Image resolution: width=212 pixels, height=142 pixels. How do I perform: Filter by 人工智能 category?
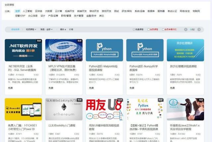[x=27, y=11]
